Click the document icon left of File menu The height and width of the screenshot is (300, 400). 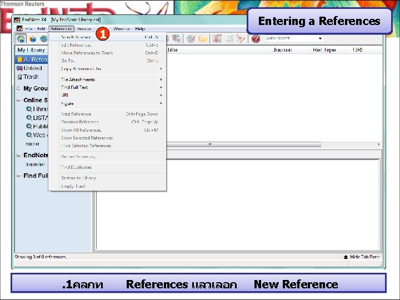19,28
